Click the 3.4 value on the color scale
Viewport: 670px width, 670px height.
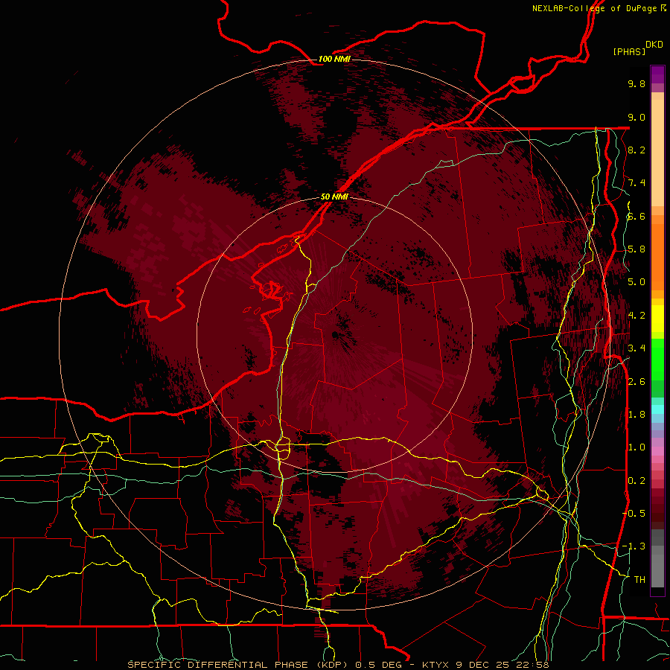(x=636, y=348)
